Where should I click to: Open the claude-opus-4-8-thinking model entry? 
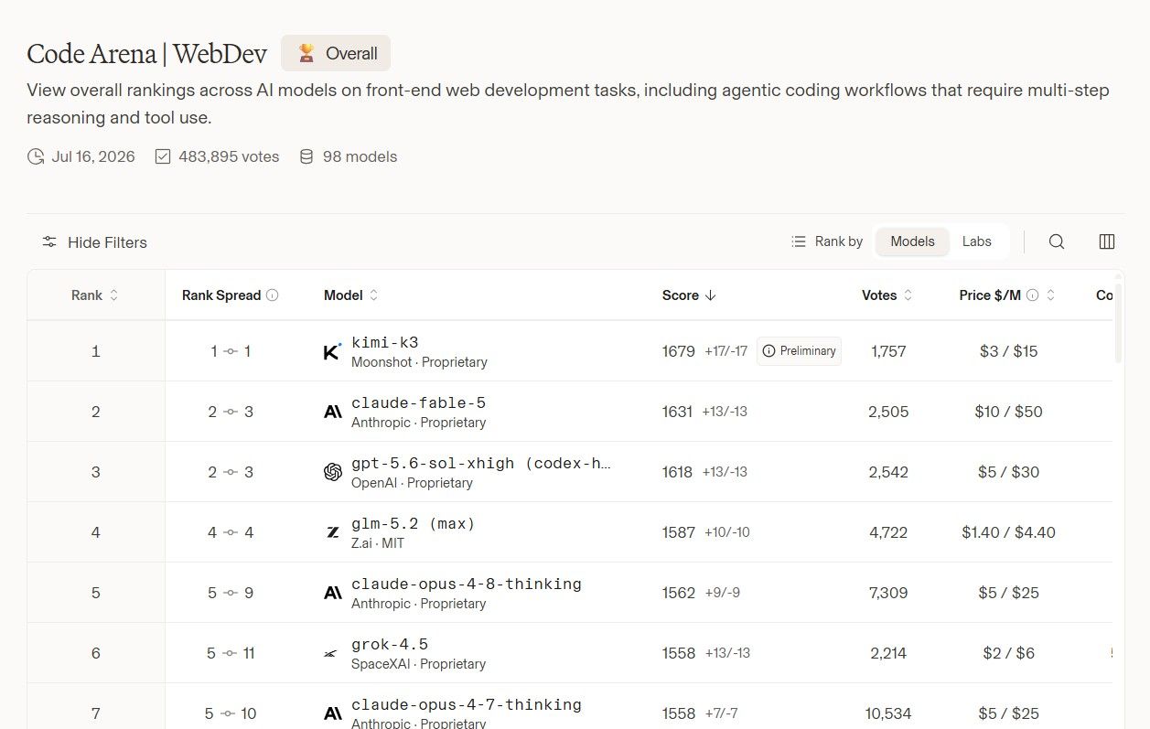467,584
